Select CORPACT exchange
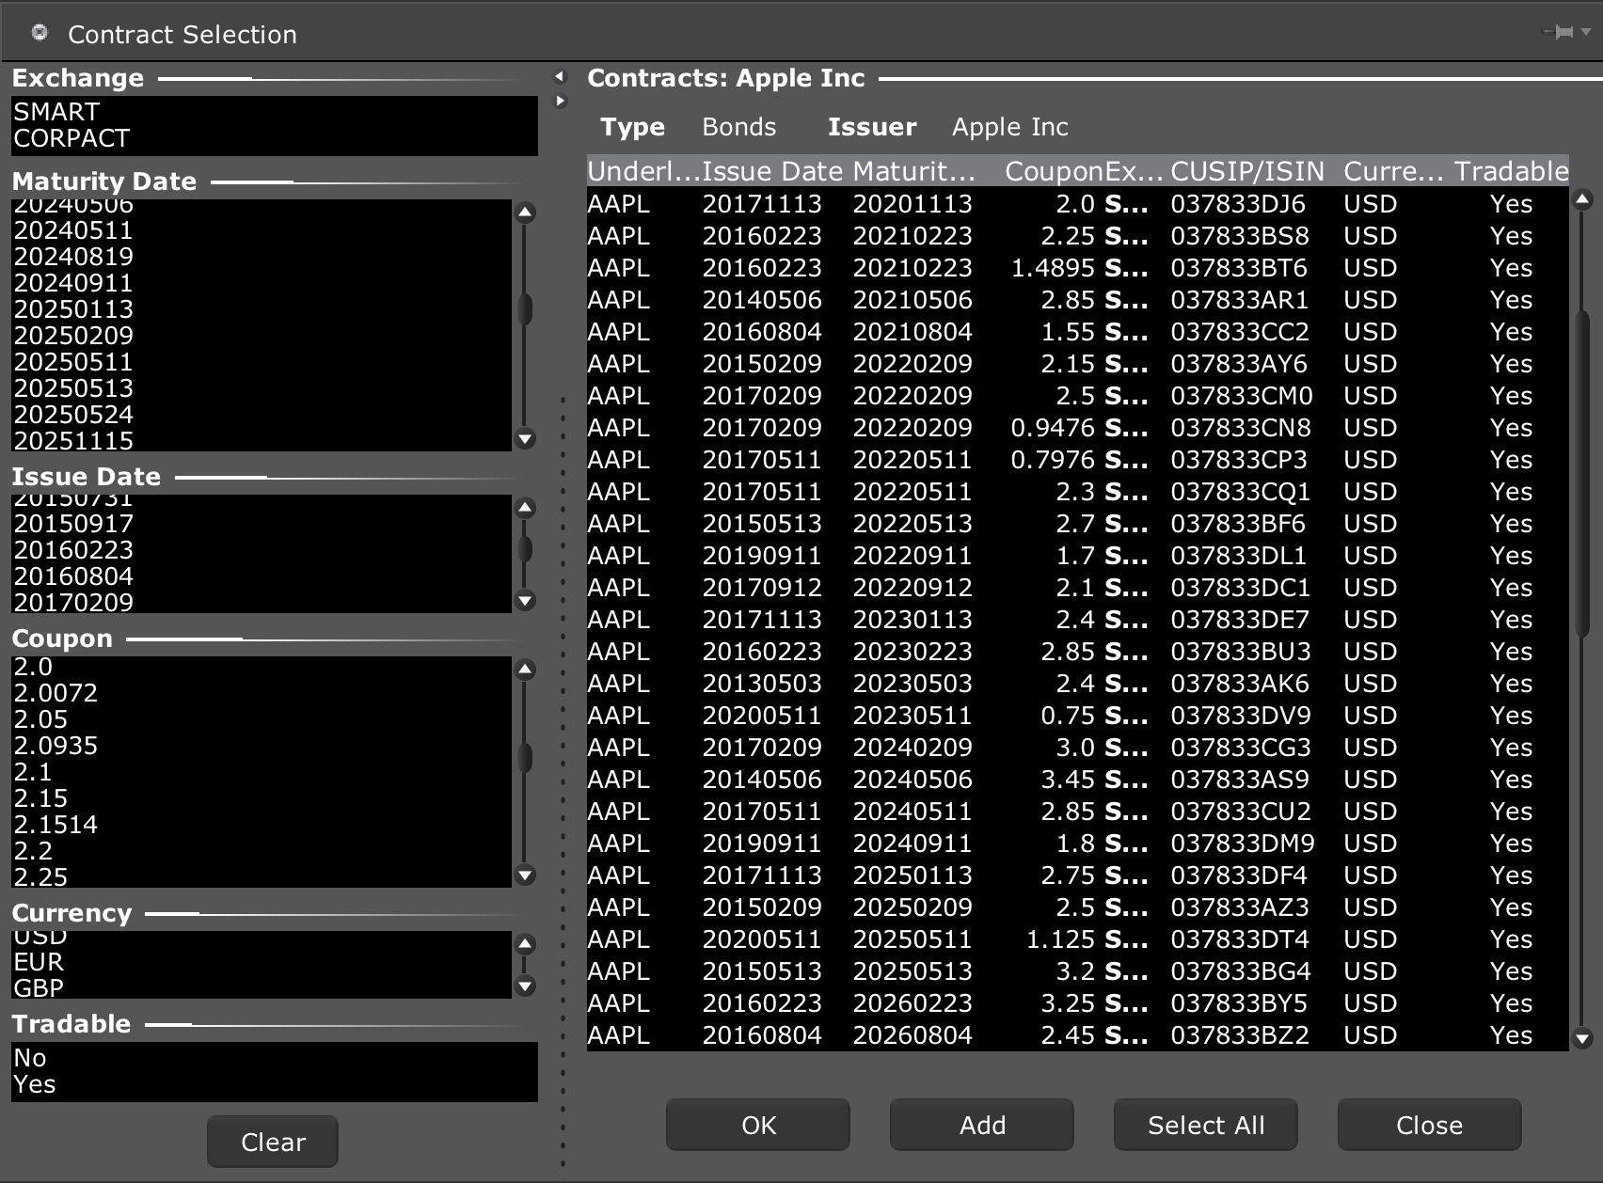The width and height of the screenshot is (1603, 1183). tap(275, 138)
